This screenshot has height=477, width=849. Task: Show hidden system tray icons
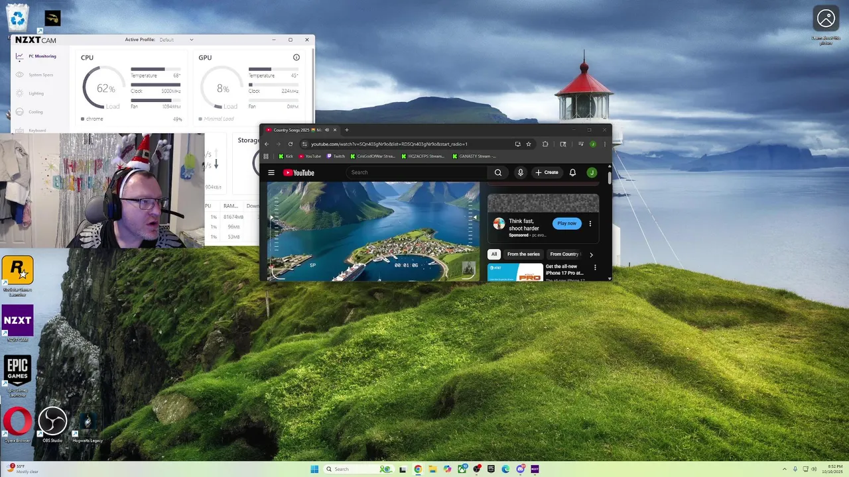(785, 469)
